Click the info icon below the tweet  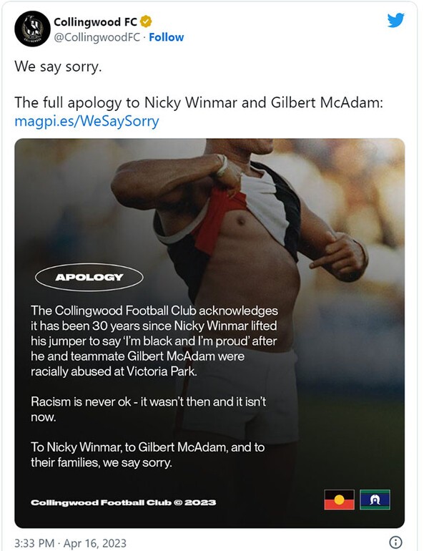tap(394, 540)
